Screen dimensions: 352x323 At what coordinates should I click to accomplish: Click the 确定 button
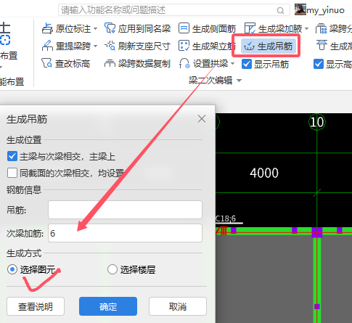108,306
